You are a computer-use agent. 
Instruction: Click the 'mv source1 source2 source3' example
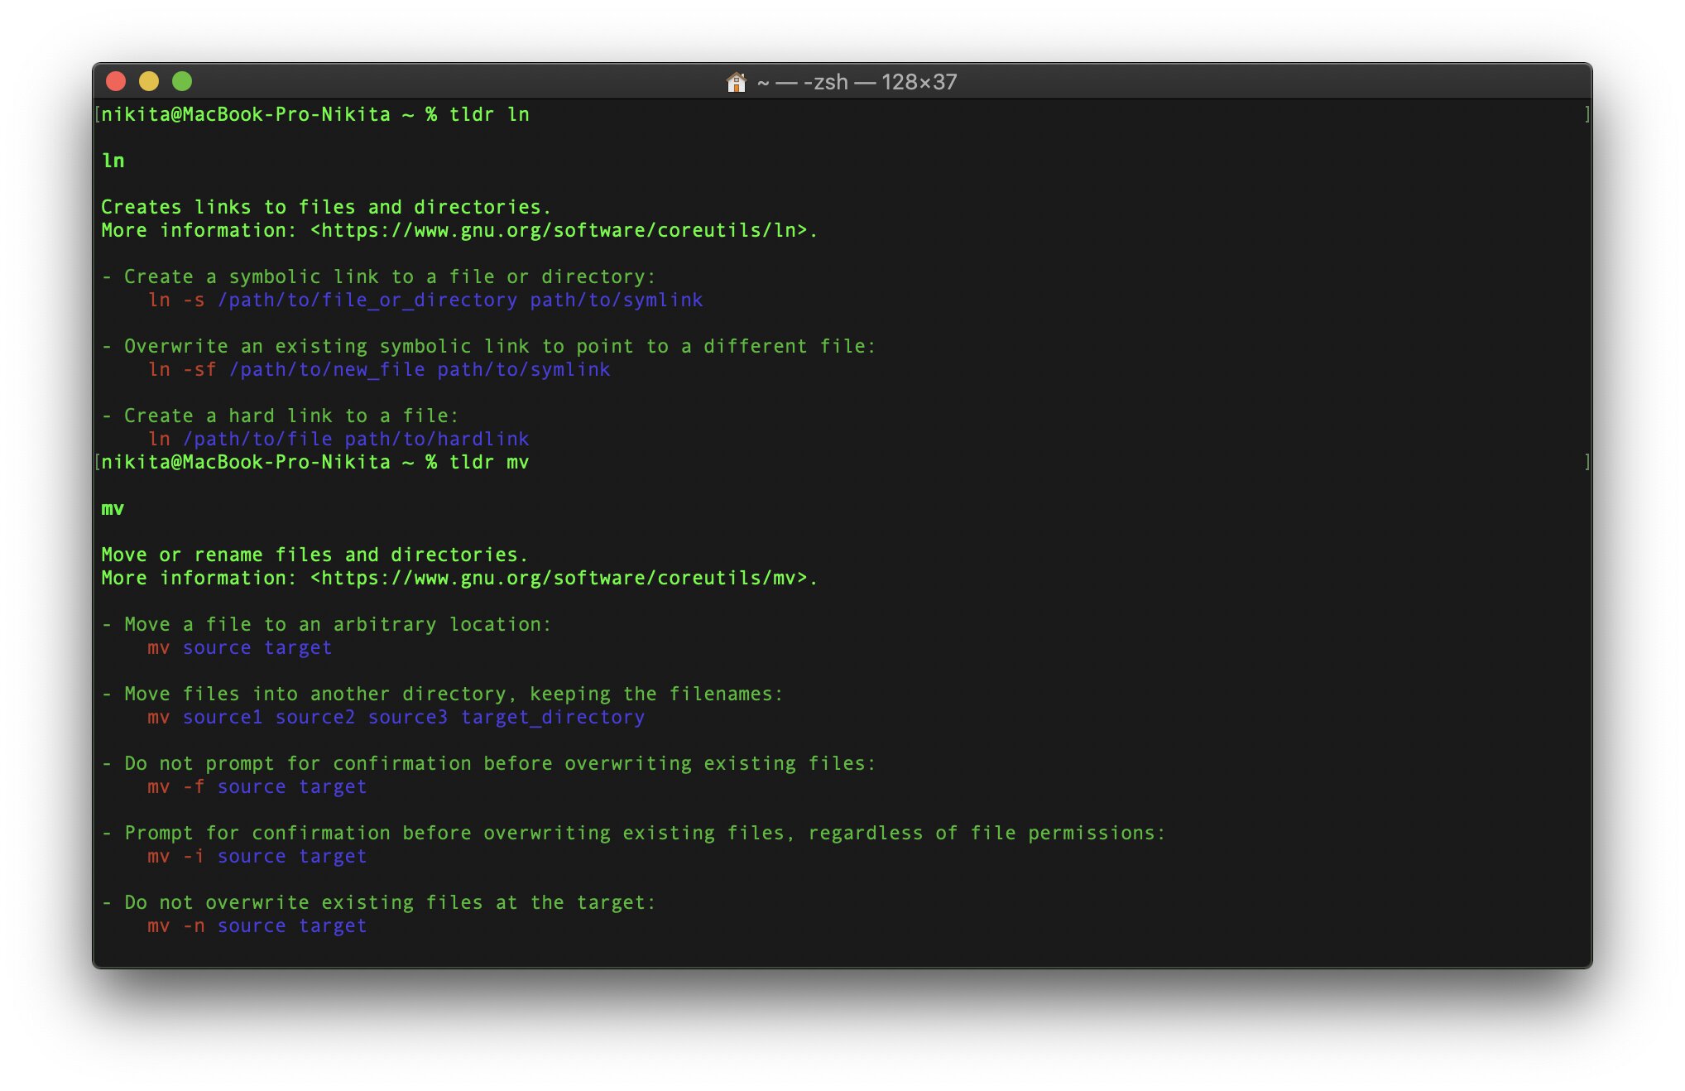[396, 717]
